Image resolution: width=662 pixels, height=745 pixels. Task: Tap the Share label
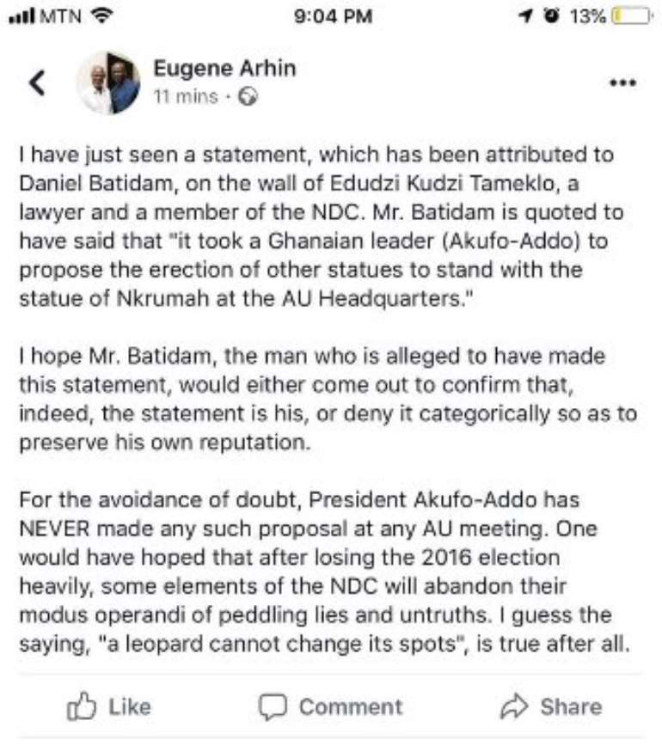coord(571,707)
